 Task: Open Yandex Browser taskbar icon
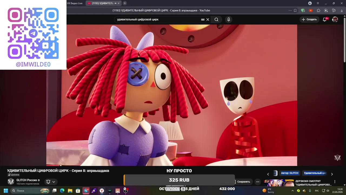(x=102, y=191)
